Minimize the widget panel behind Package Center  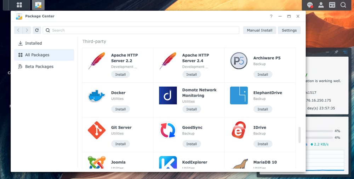(x=327, y=52)
